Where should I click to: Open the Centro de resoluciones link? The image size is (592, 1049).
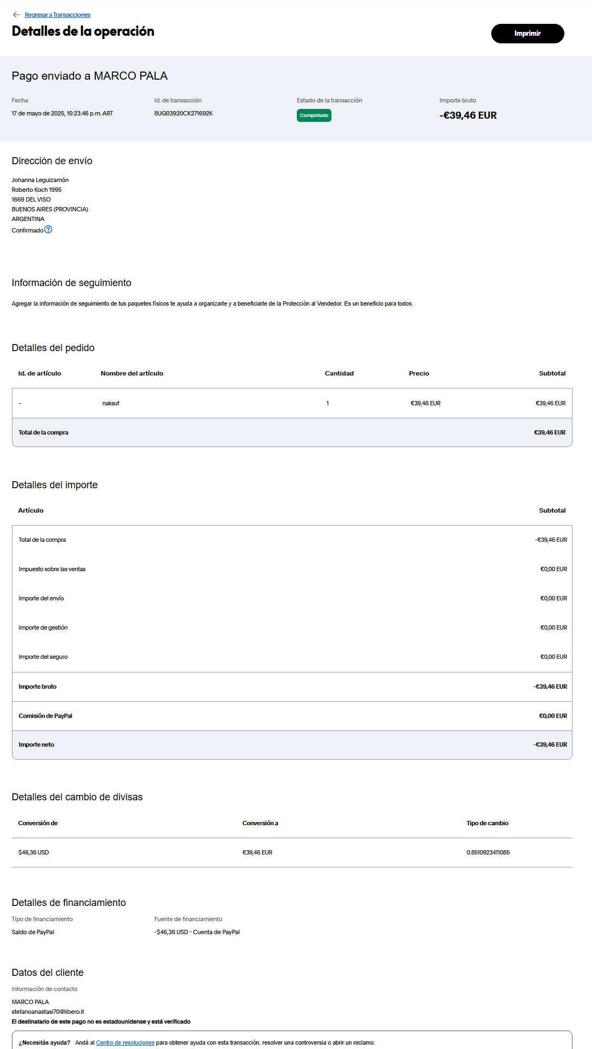coord(125,1042)
